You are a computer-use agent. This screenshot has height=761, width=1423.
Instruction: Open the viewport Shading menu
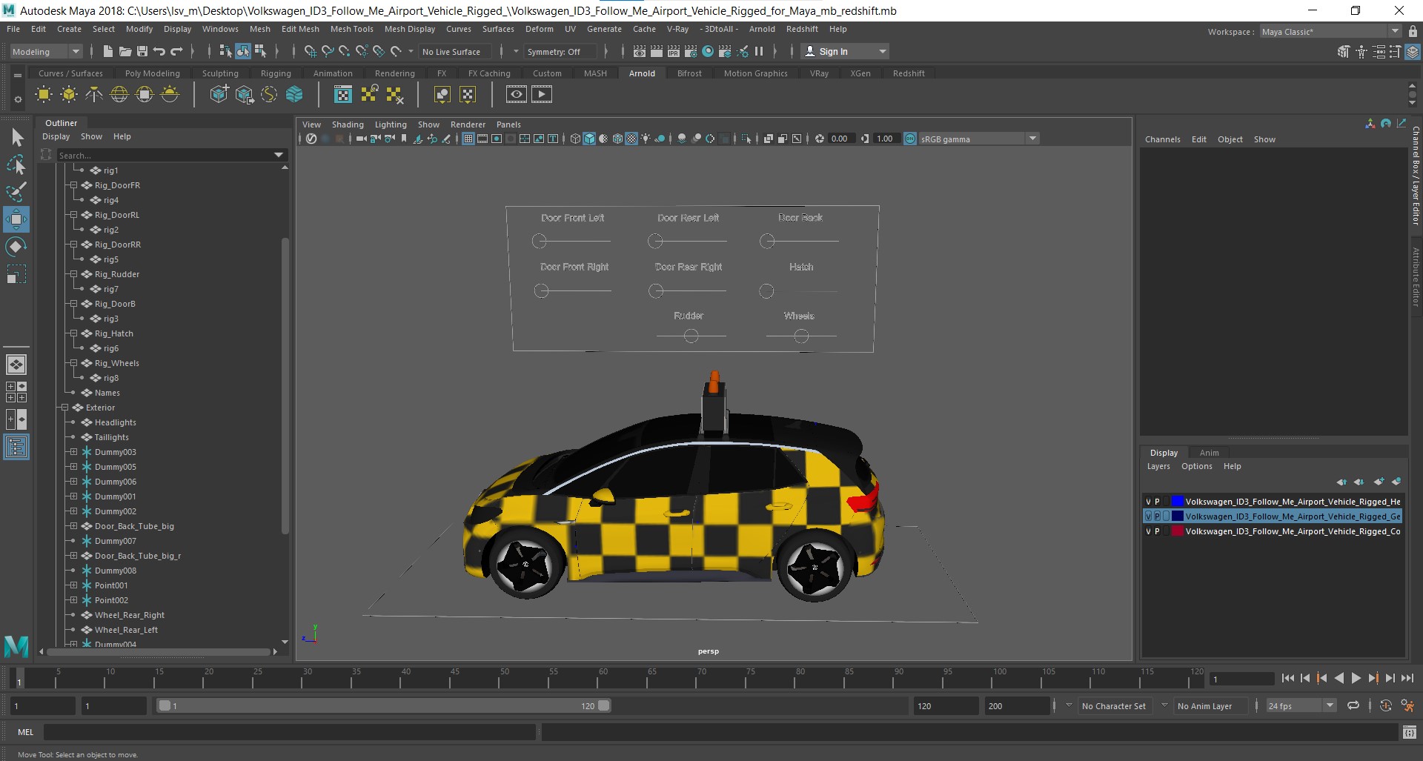click(348, 124)
